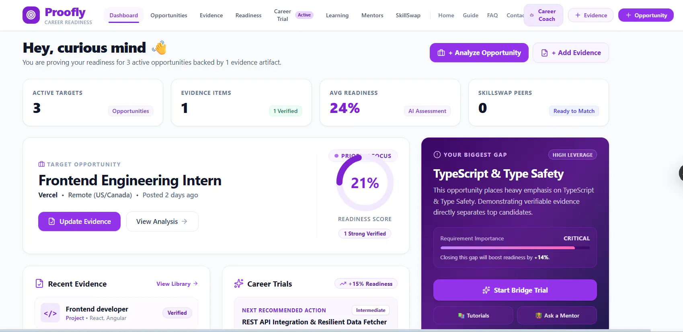Open the Guide link

(x=470, y=15)
